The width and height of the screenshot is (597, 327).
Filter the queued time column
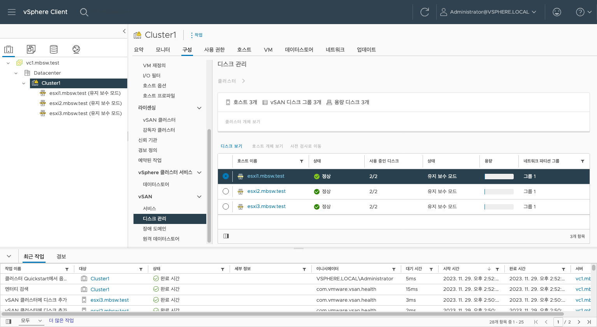(431, 269)
